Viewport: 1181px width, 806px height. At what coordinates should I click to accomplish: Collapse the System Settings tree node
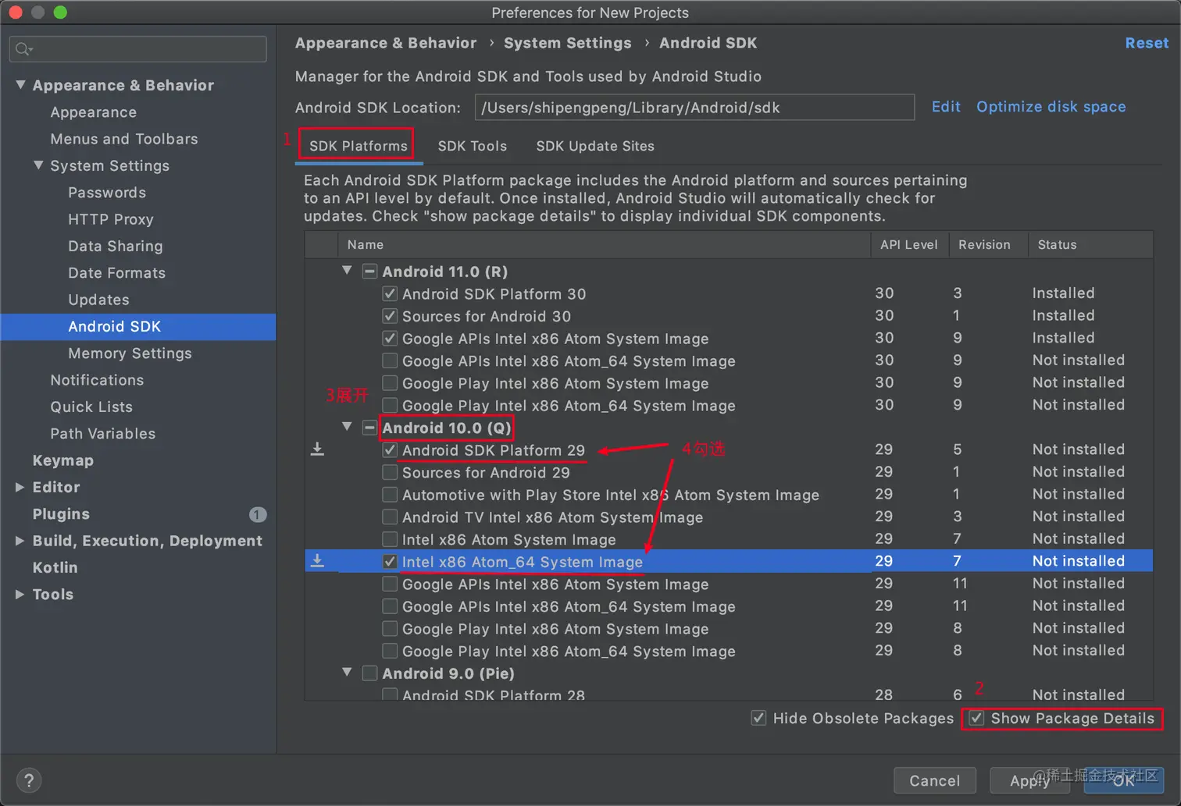point(38,165)
